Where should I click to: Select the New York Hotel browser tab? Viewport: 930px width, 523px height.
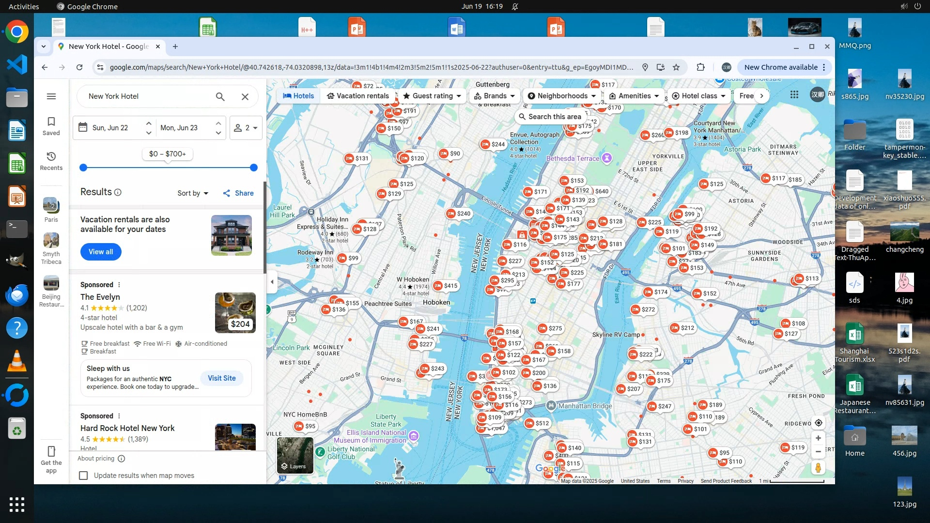(108, 46)
